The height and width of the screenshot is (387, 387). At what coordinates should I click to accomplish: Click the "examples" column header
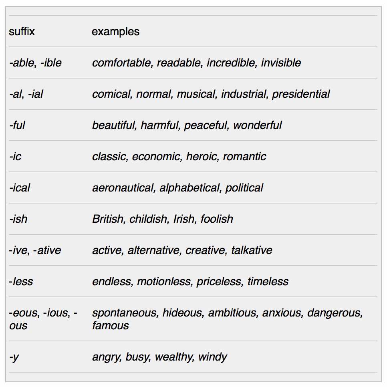(115, 32)
